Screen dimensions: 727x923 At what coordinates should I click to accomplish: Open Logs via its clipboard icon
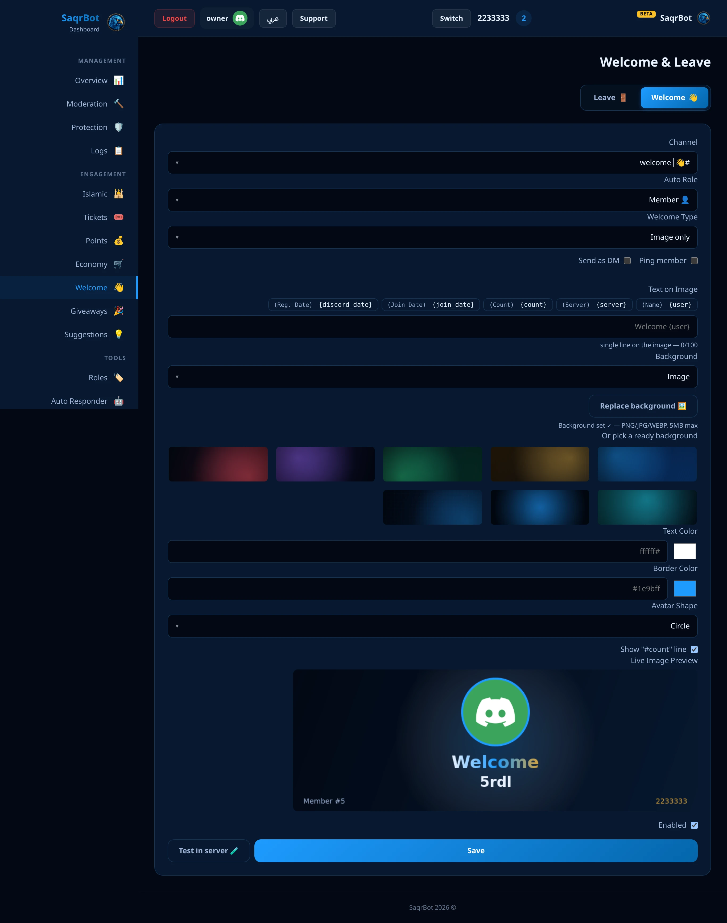coord(119,151)
